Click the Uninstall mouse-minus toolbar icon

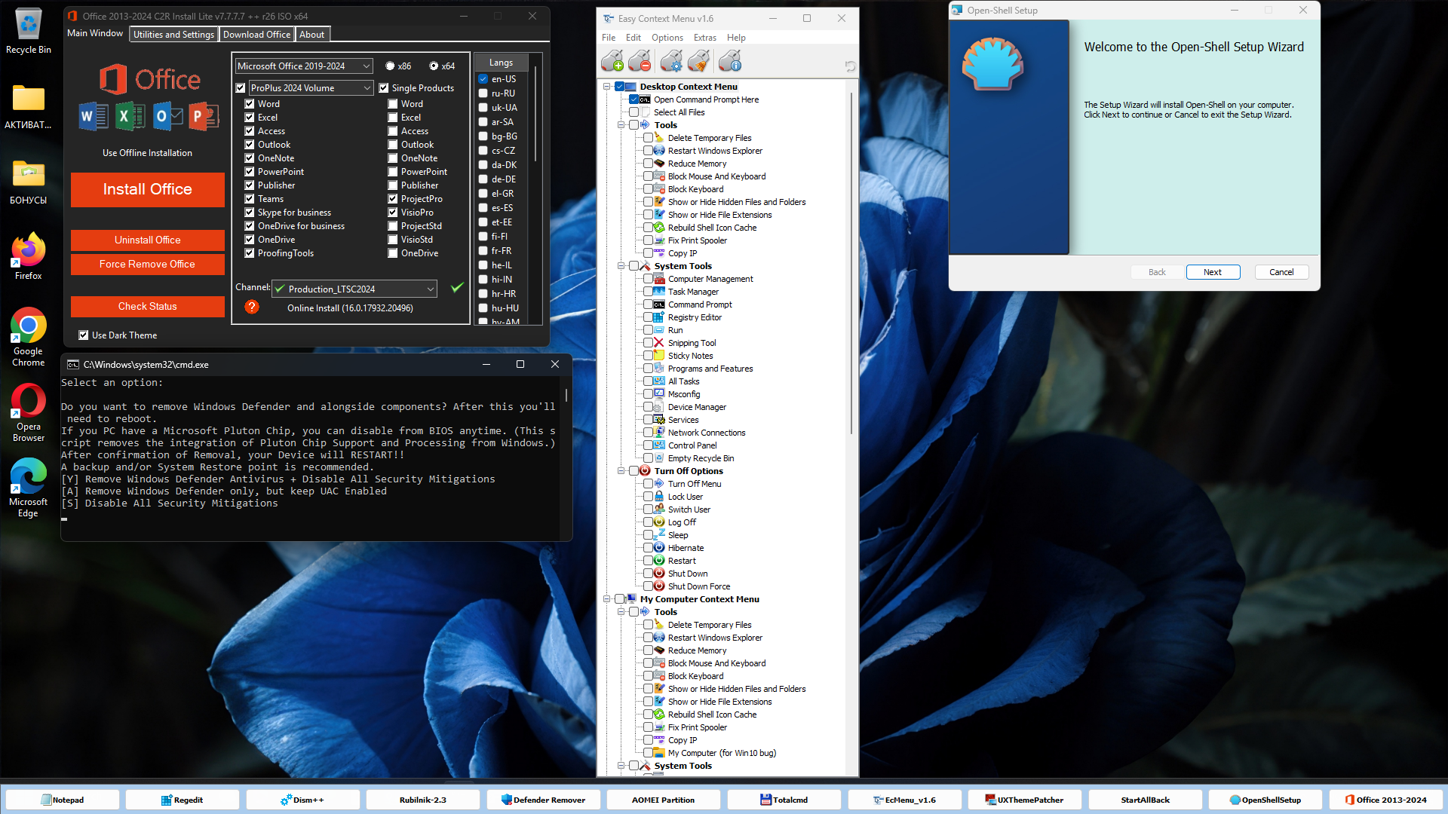click(640, 61)
